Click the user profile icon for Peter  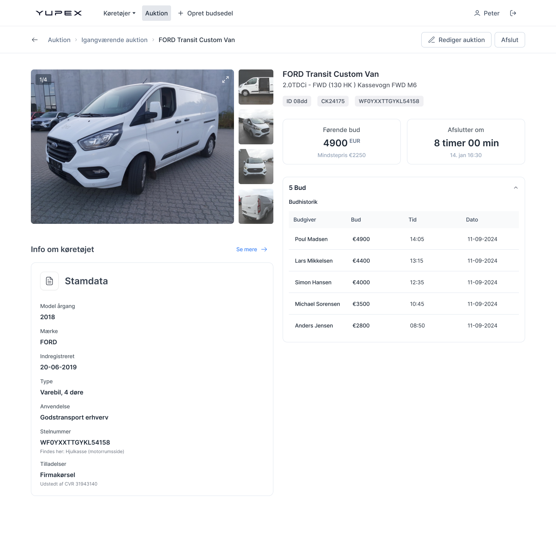[477, 13]
